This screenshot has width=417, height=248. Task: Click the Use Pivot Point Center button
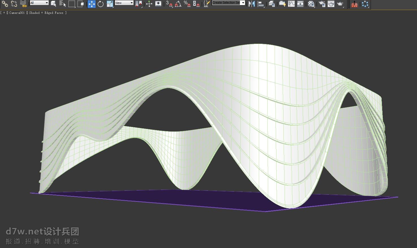(x=139, y=4)
